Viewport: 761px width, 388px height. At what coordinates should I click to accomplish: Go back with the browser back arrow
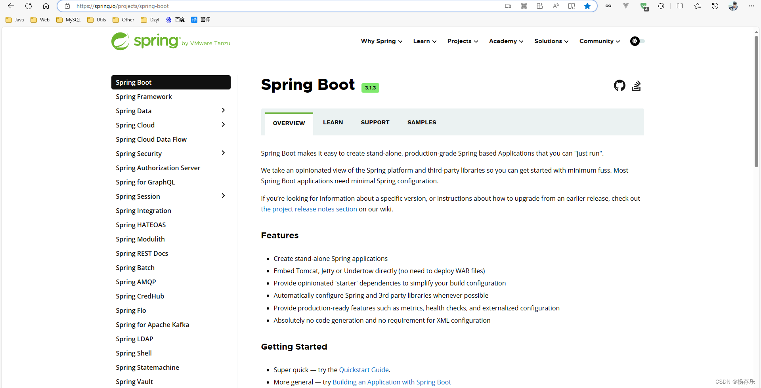(11, 6)
